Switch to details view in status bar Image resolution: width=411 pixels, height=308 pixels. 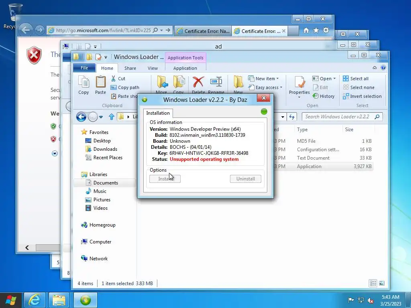373,283
